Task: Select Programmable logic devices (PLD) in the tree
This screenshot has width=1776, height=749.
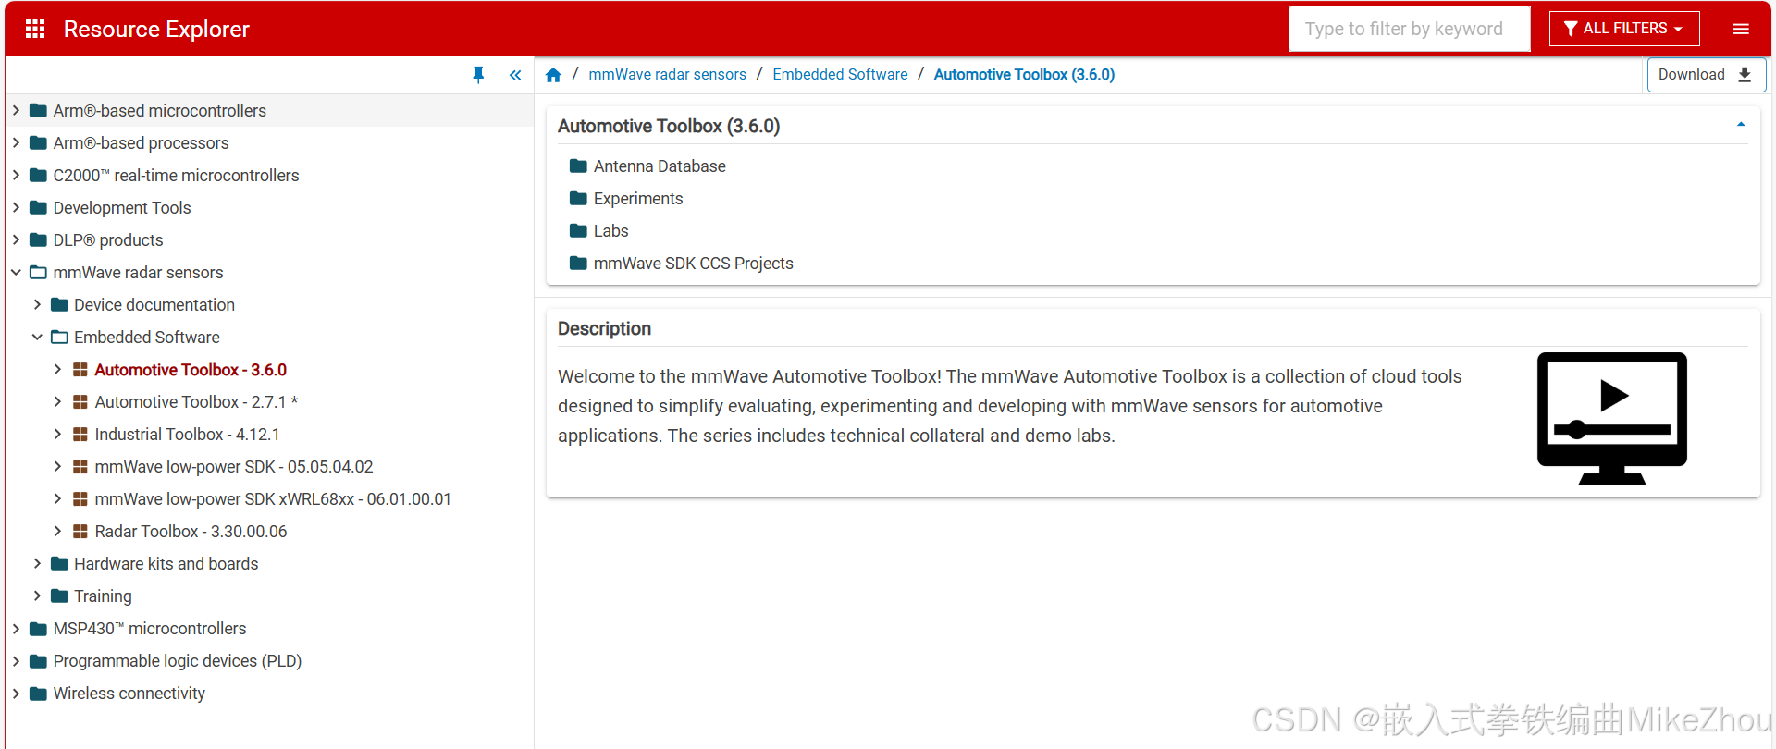Action: (x=178, y=661)
